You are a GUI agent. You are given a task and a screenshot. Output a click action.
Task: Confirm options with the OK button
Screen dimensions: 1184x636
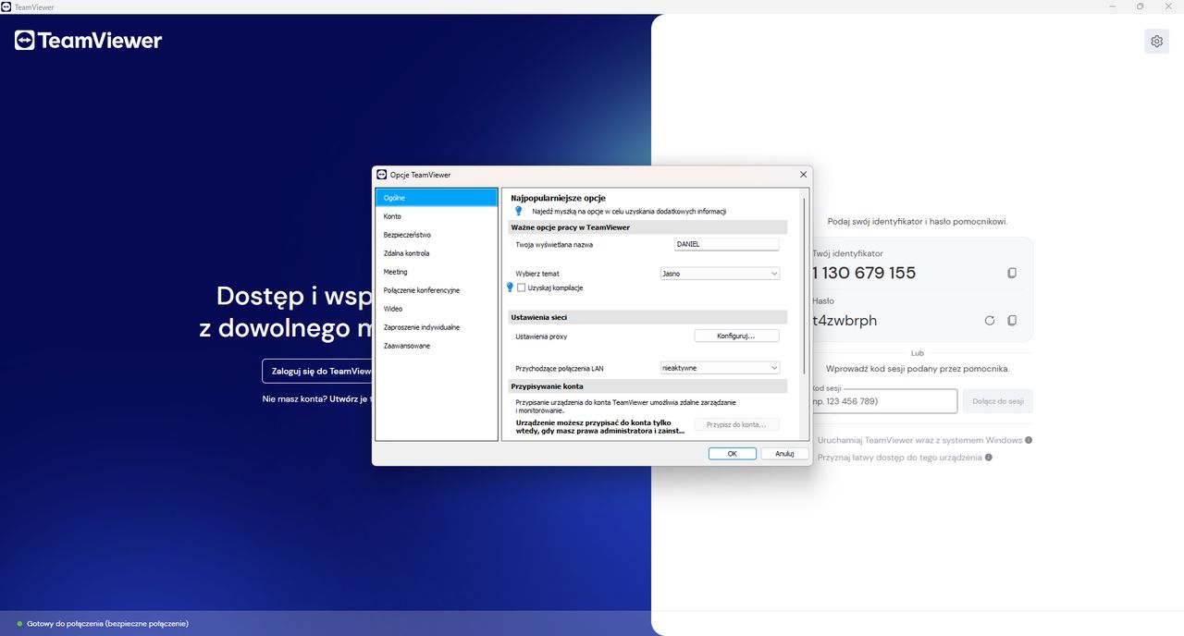(732, 454)
